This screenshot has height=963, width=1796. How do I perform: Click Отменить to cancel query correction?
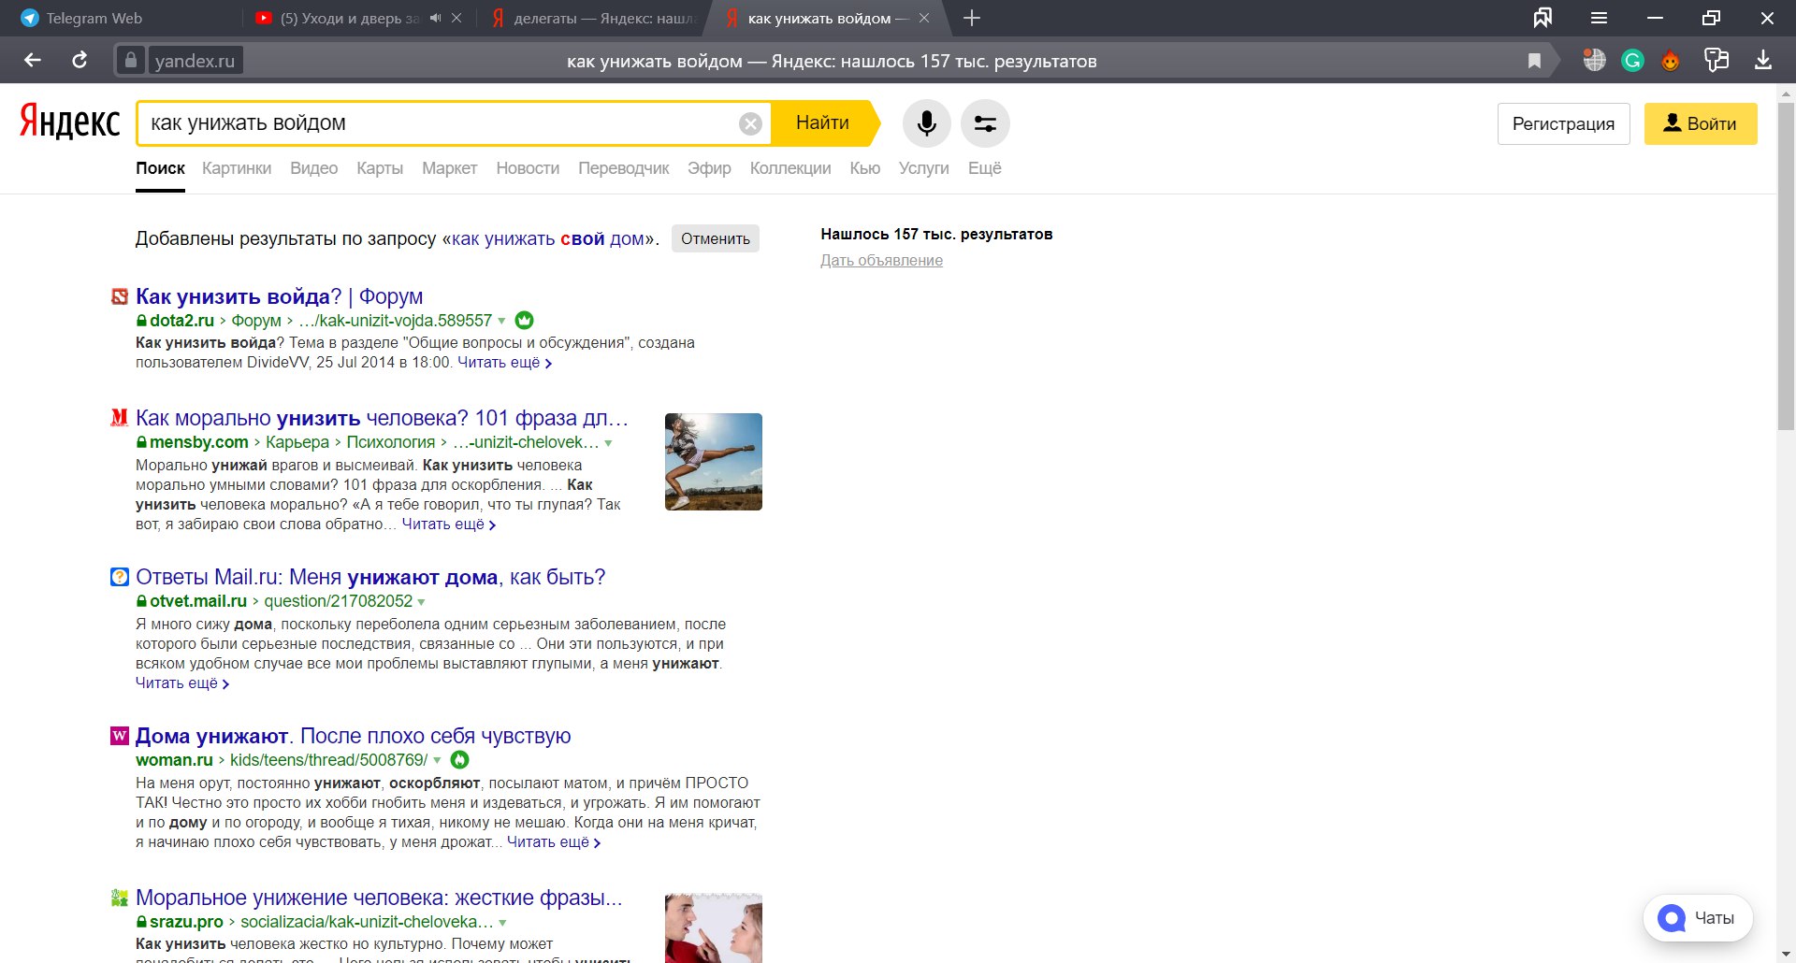click(x=716, y=238)
